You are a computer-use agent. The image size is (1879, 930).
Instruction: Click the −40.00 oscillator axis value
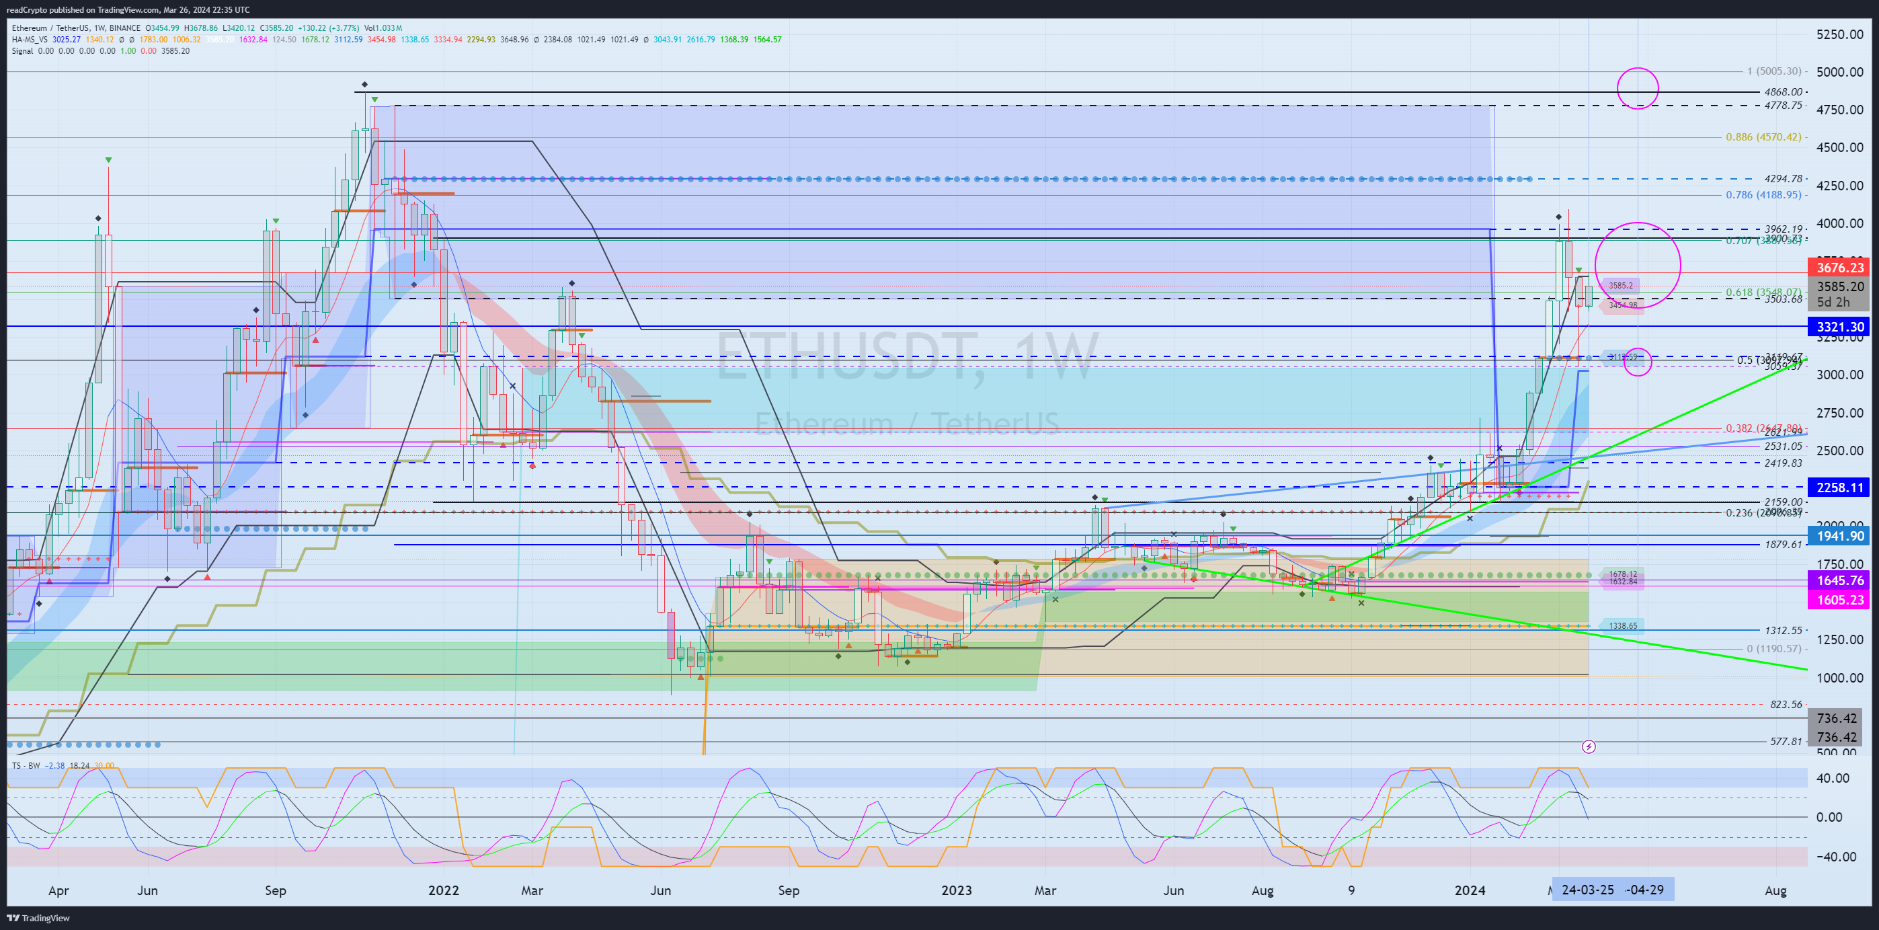click(x=1836, y=856)
